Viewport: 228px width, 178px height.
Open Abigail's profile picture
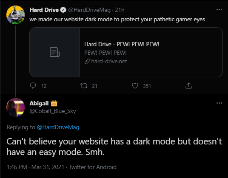(16, 107)
